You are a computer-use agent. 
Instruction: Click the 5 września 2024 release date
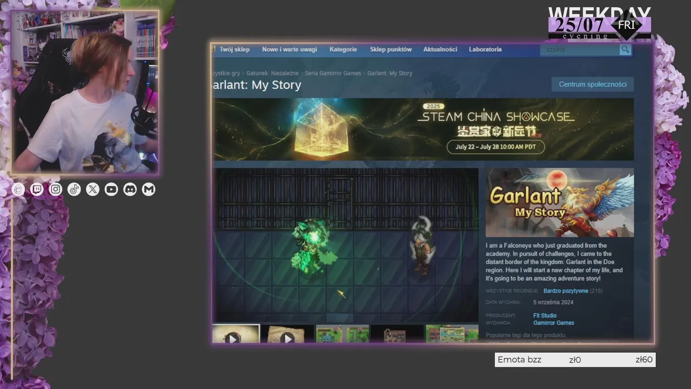(553, 303)
